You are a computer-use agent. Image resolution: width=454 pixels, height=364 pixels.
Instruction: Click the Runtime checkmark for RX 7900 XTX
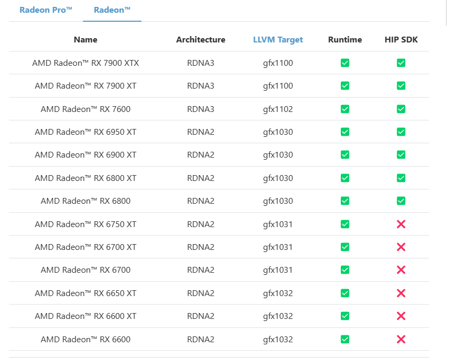(x=345, y=63)
